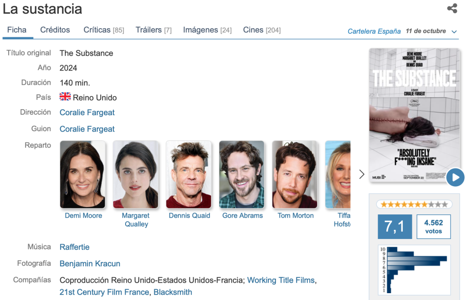The height and width of the screenshot is (300, 466).
Task: Play the trailer on the poster
Action: pos(455,177)
